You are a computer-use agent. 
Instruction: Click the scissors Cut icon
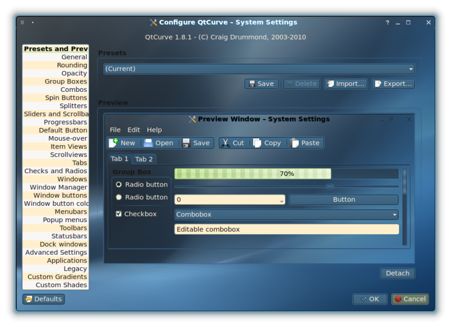tap(225, 143)
